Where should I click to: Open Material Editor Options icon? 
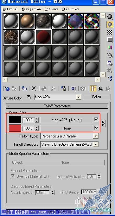pos(110,63)
